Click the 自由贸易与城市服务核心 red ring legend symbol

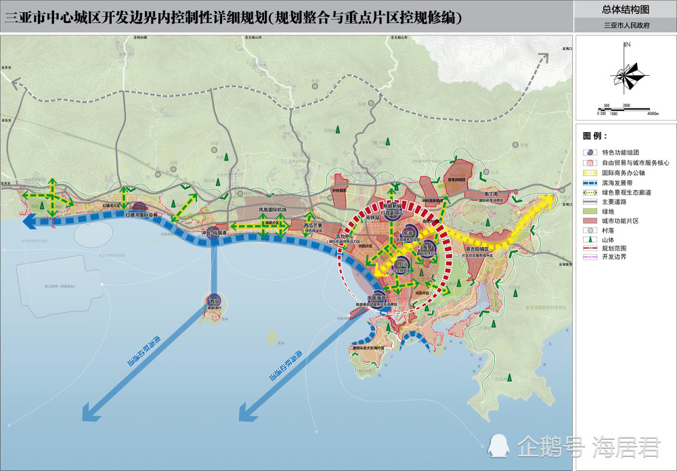(x=590, y=163)
